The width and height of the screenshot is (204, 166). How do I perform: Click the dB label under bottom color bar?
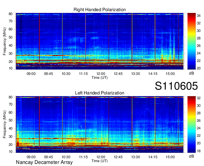tap(191, 156)
